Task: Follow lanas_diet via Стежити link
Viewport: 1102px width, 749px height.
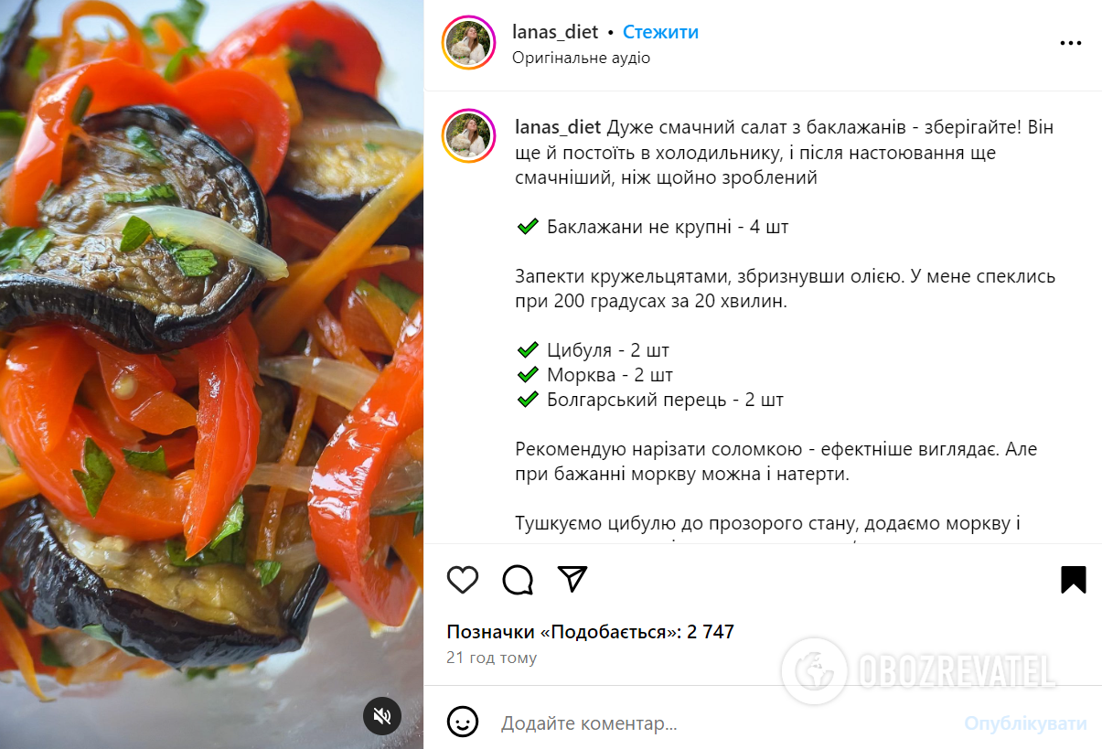Action: click(660, 32)
